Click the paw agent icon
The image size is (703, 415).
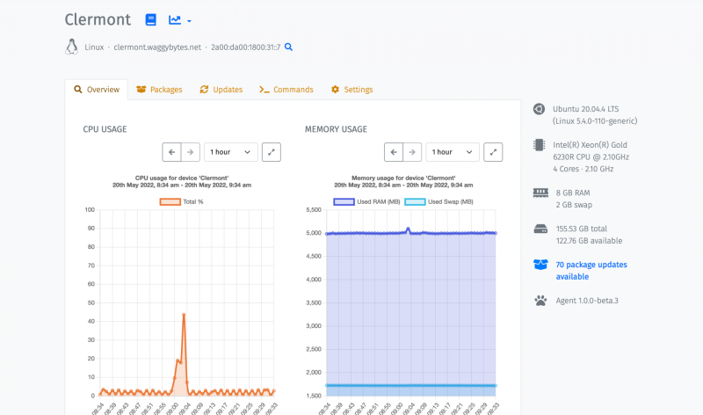540,301
